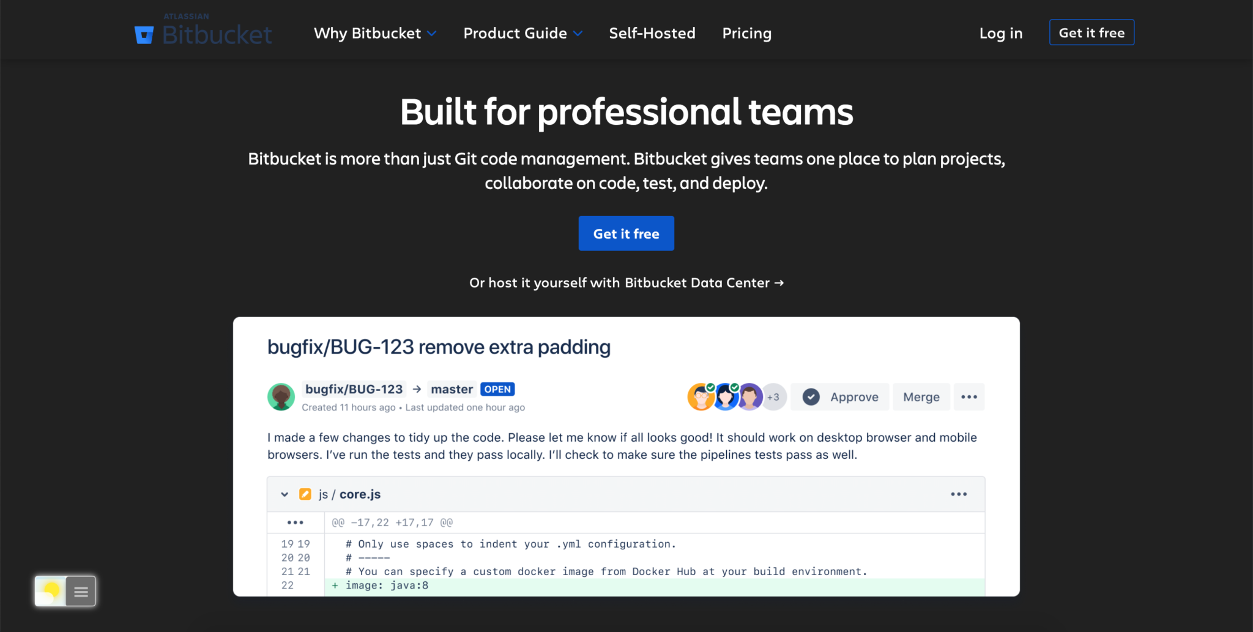This screenshot has height=632, width=1253.
Task: Click the Approve checkmark circle icon
Action: [x=811, y=397]
